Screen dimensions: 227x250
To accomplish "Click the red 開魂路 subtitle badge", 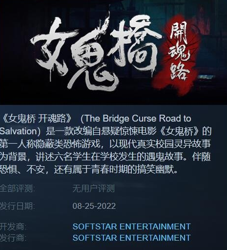I will 177,53.
